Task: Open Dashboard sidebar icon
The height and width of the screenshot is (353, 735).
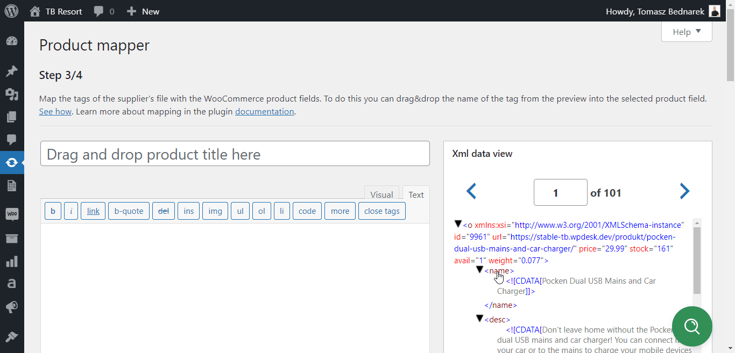Action: [12, 41]
